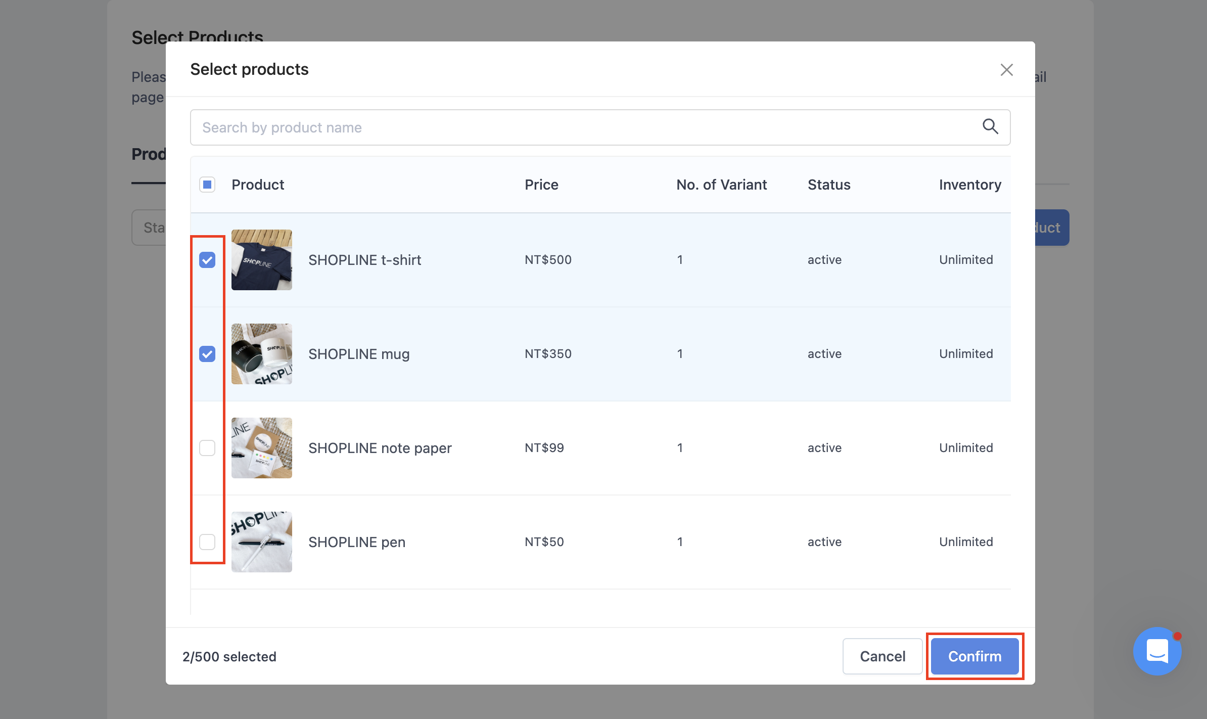Screen dimensions: 1207x719
Task: Select the SHOPLINE note paper product name
Action: coord(380,448)
